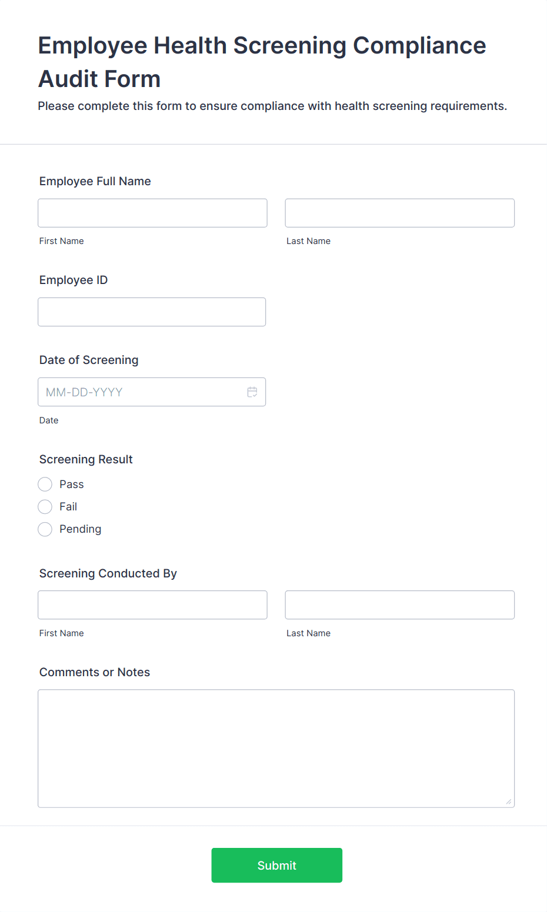Click the Screening Conducted By label

coord(108,573)
